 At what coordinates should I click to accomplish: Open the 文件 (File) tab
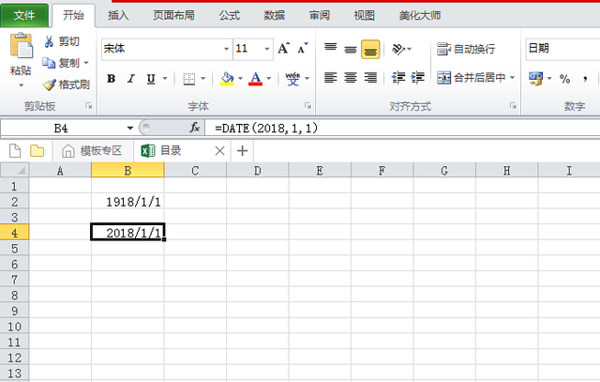24,15
